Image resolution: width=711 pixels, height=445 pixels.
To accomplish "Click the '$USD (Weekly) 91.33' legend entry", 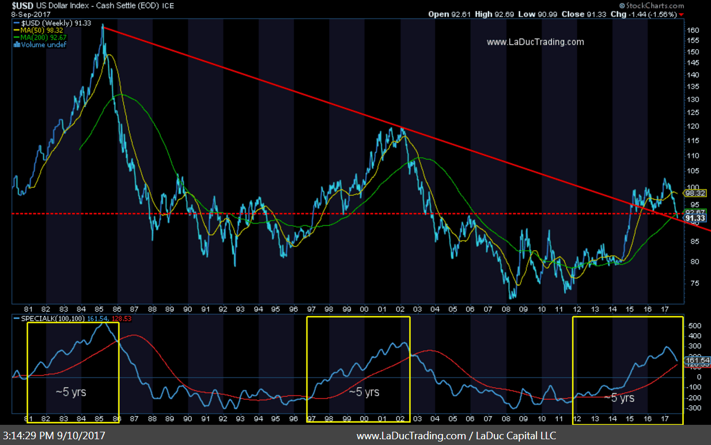I will pos(52,23).
